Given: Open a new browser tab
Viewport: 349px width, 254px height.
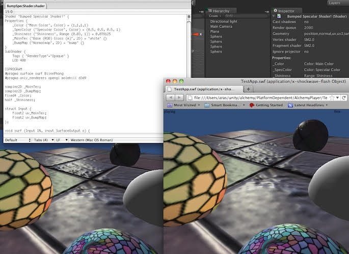Looking at the screenshot, I should point(249,89).
